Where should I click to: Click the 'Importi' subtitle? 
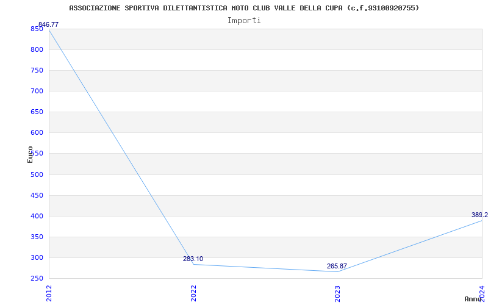coord(244,21)
